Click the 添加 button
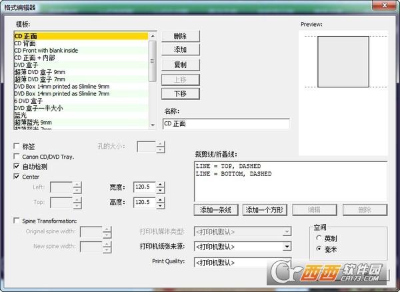This screenshot has height=292, width=400. [181, 49]
